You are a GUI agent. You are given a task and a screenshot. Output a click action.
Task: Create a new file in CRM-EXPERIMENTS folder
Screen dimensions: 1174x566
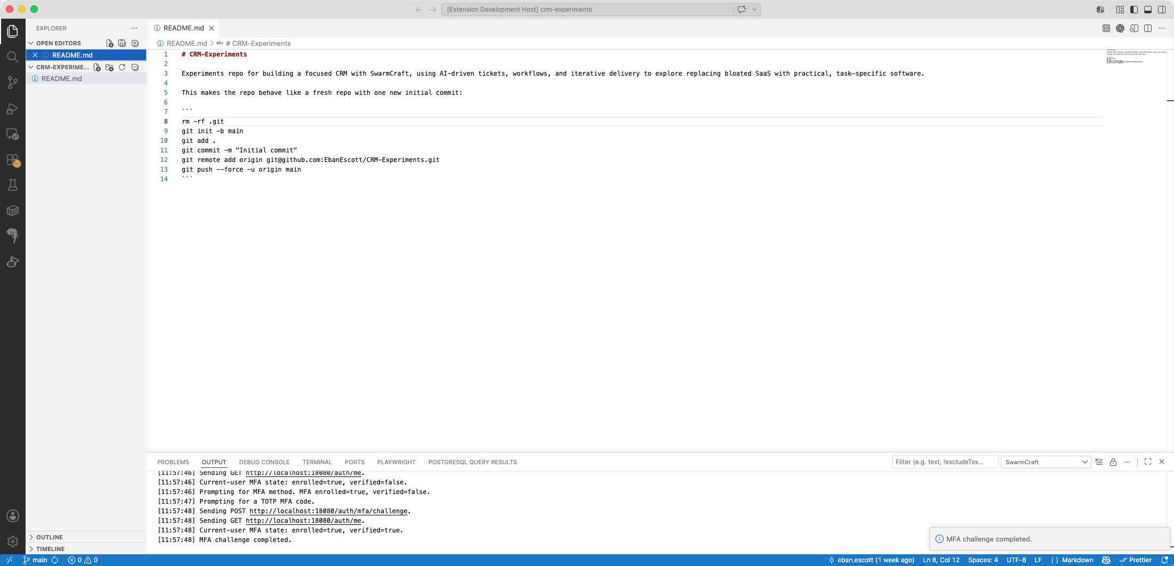coord(97,67)
